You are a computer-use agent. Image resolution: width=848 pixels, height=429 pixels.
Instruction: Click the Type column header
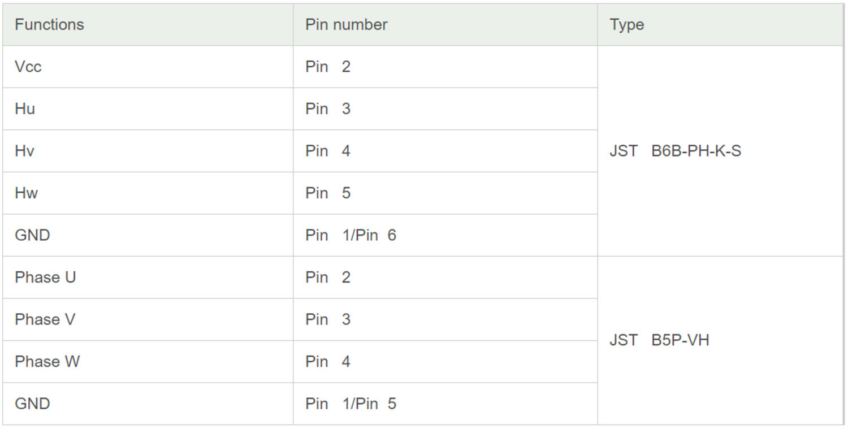[x=627, y=24]
